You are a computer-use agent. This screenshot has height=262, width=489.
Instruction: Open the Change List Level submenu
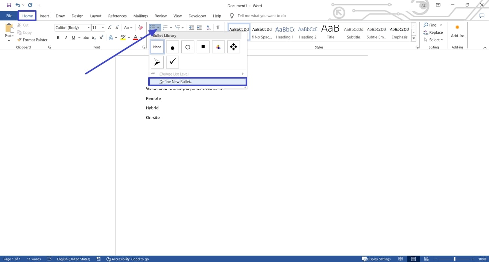pyautogui.click(x=173, y=74)
